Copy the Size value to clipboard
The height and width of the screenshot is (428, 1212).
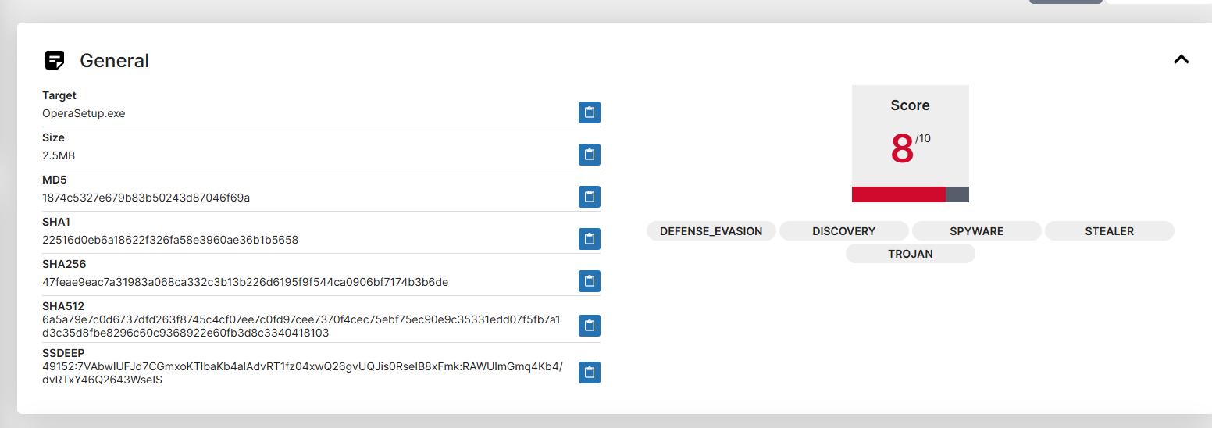tap(590, 155)
